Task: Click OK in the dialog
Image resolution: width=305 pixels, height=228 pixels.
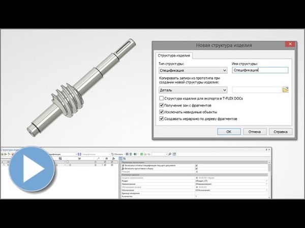Action: coord(229,132)
